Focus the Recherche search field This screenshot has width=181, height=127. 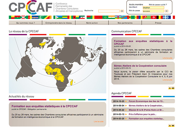pyautogui.click(x=109, y=11)
